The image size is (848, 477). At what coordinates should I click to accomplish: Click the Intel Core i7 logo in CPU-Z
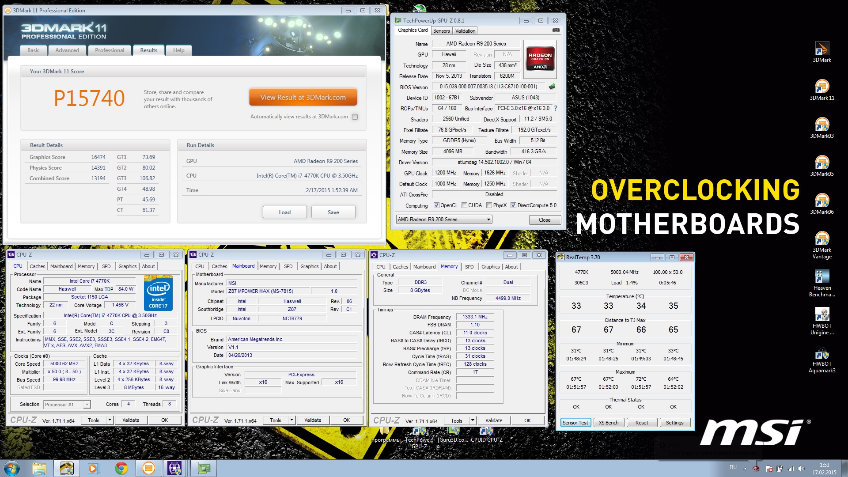[x=158, y=293]
